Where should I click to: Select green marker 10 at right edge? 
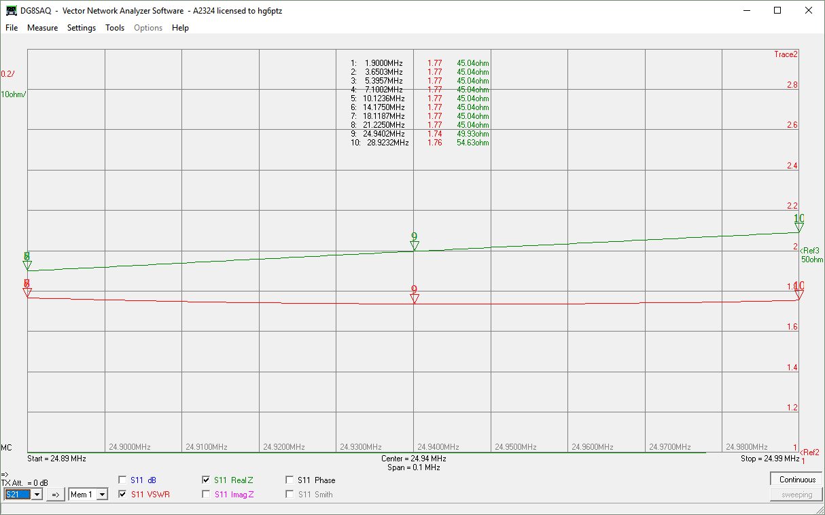pos(799,227)
